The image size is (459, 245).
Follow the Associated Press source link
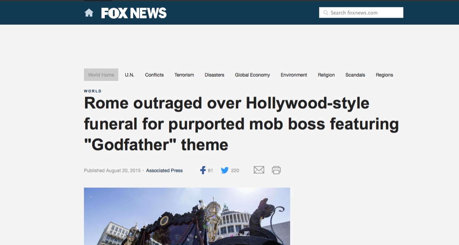tap(164, 170)
